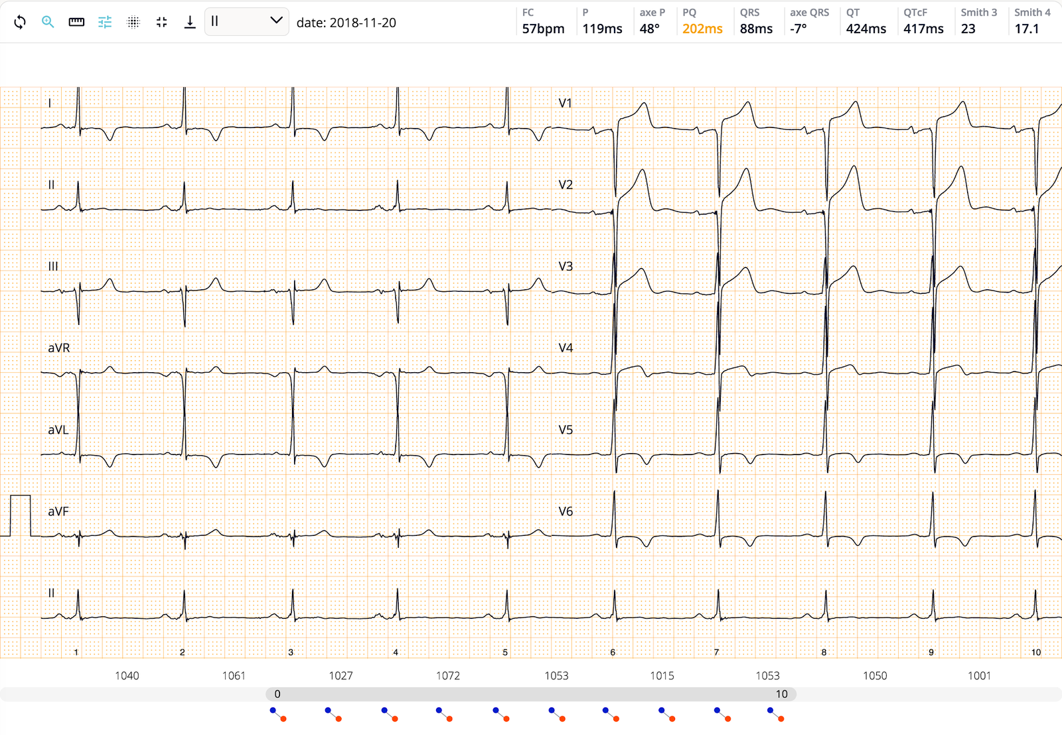Screen dimensions: 1062x735
Task: Open the sliders settings icon
Action: click(x=105, y=22)
